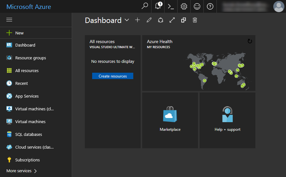286x177 pixels.
Task: Launch Cloud Shell from top bar
Action: coord(171,7)
